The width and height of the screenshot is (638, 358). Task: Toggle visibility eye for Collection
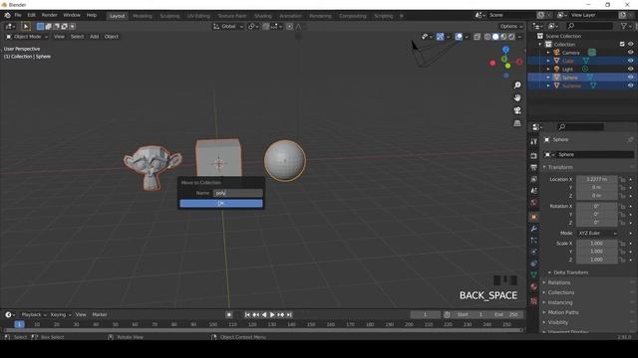coord(630,44)
